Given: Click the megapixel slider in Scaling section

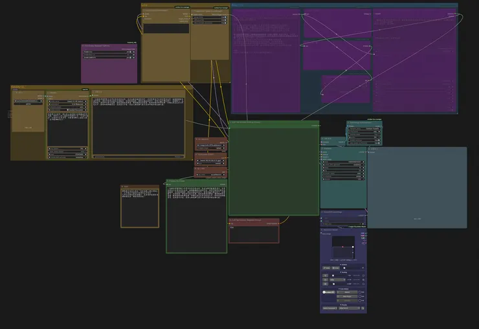Looking at the screenshot, I should [338, 284].
